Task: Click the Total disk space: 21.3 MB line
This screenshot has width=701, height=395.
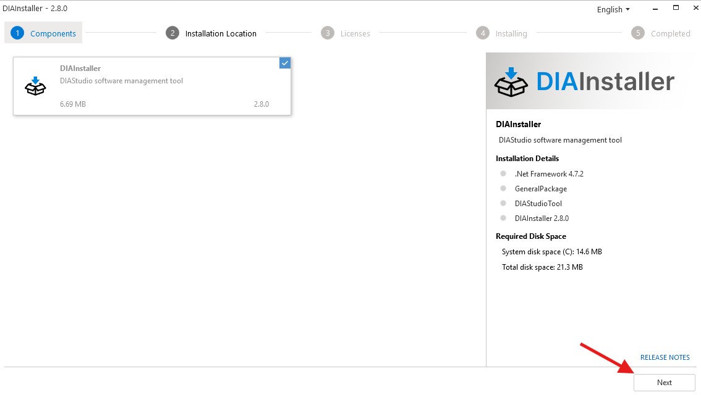Action: [x=542, y=267]
